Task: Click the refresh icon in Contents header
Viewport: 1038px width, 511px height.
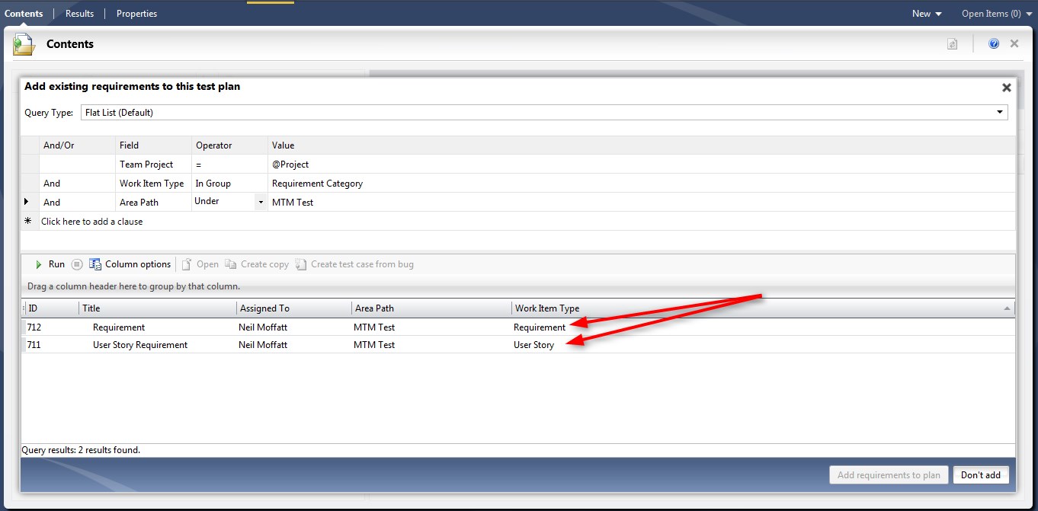Action: click(x=952, y=44)
